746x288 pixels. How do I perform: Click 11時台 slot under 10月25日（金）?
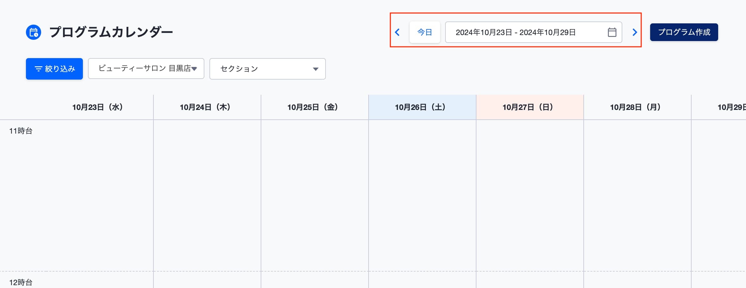pyautogui.click(x=315, y=195)
